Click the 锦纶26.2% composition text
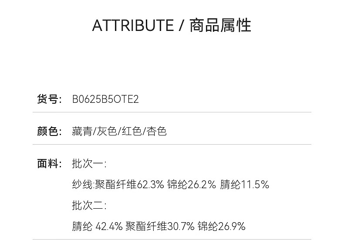Screen dimensions: 344x247 click(x=192, y=185)
